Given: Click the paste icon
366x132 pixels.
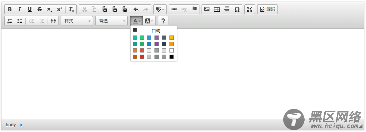Looking at the screenshot, I should pos(104,9).
